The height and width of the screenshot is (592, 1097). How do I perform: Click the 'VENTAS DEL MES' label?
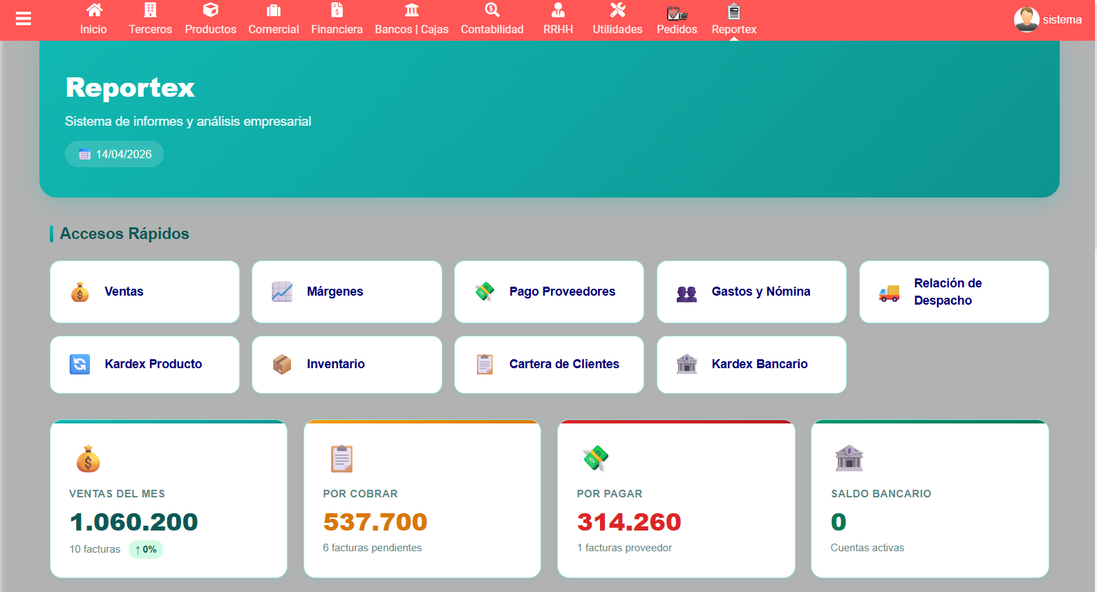pos(117,494)
